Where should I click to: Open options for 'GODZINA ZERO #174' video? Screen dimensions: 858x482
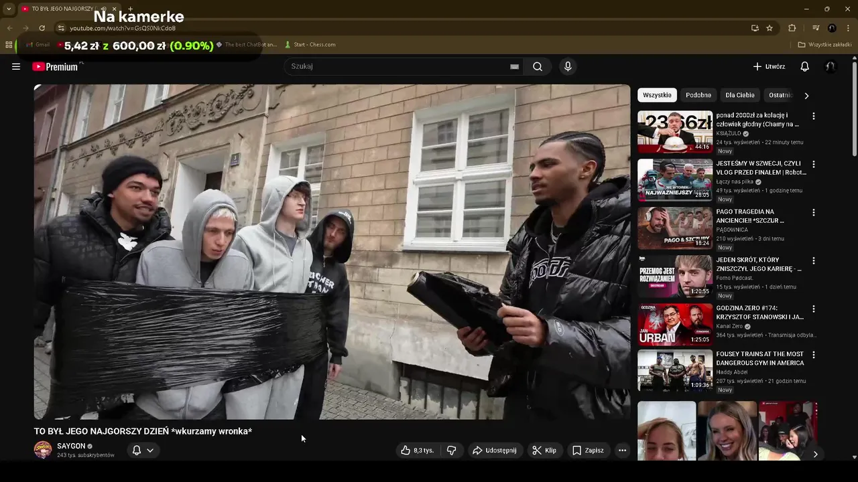814,309
